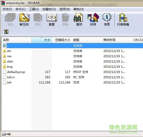
Task: Click the WinRAR title bar icon
Action: 3,3
